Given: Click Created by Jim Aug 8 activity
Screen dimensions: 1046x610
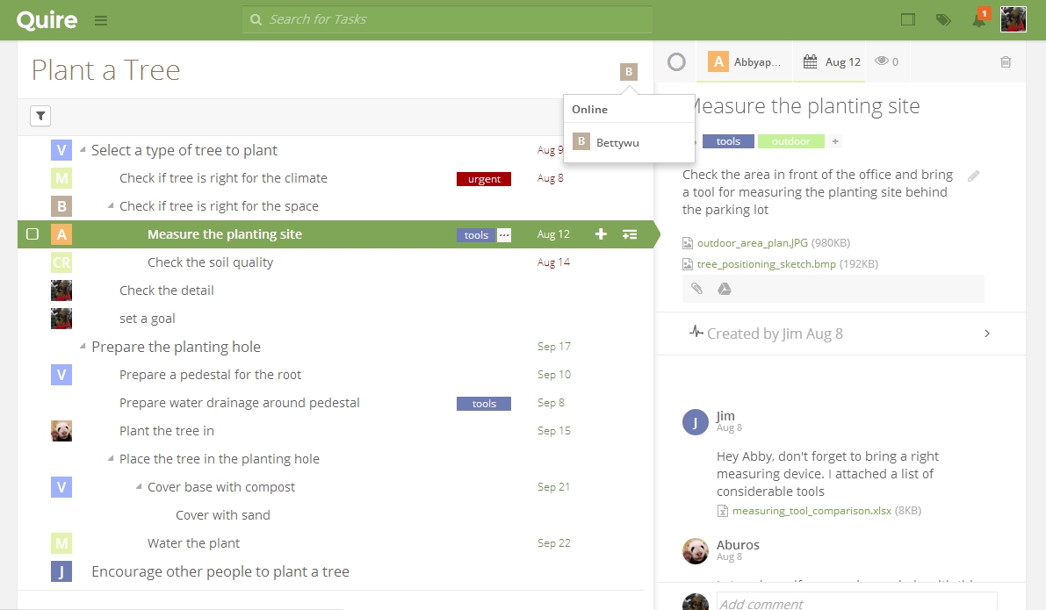Looking at the screenshot, I should pyautogui.click(x=775, y=334).
